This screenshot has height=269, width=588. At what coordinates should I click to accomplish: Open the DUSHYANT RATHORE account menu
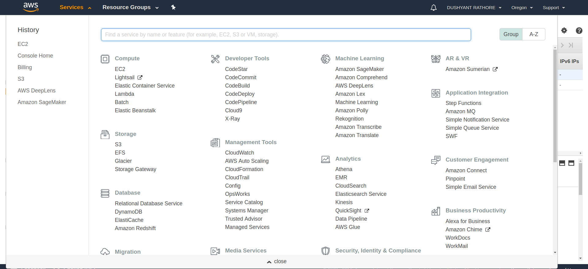click(x=474, y=8)
